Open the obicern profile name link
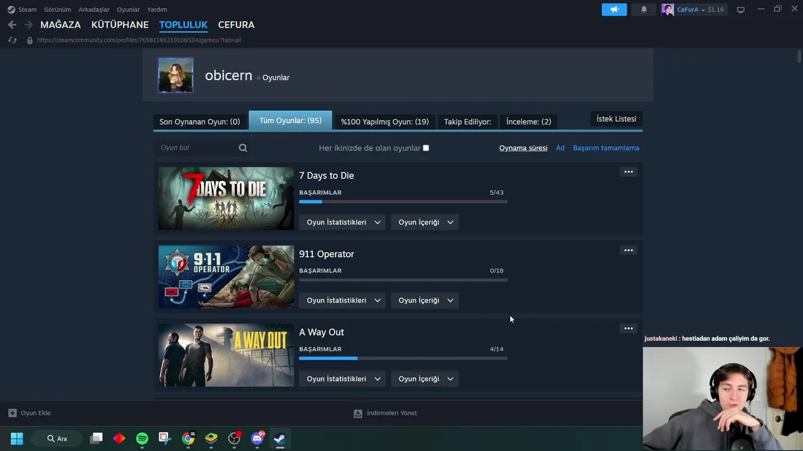 (x=228, y=75)
